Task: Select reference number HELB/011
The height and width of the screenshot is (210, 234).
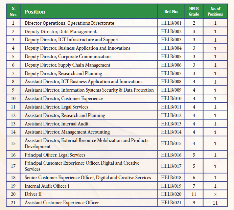Action: [x=171, y=107]
